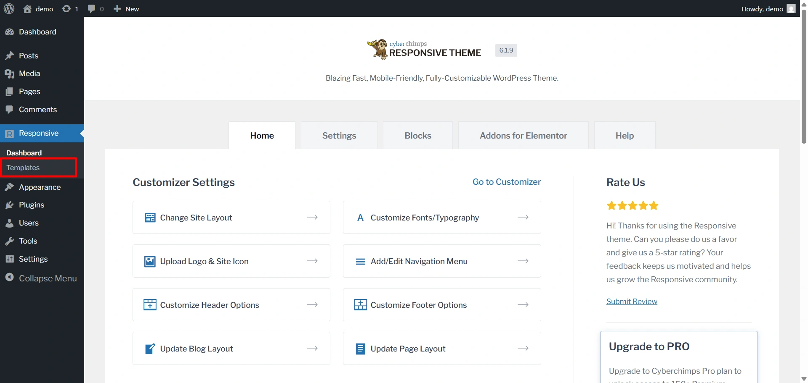Click the Pages icon in sidebar
Image resolution: width=808 pixels, height=383 pixels.
point(10,92)
